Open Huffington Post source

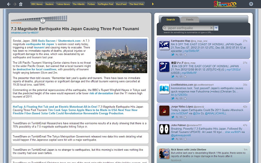click(x=105, y=4)
